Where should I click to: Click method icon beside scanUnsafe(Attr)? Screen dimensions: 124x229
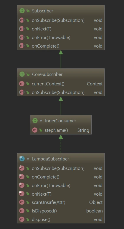point(22,202)
